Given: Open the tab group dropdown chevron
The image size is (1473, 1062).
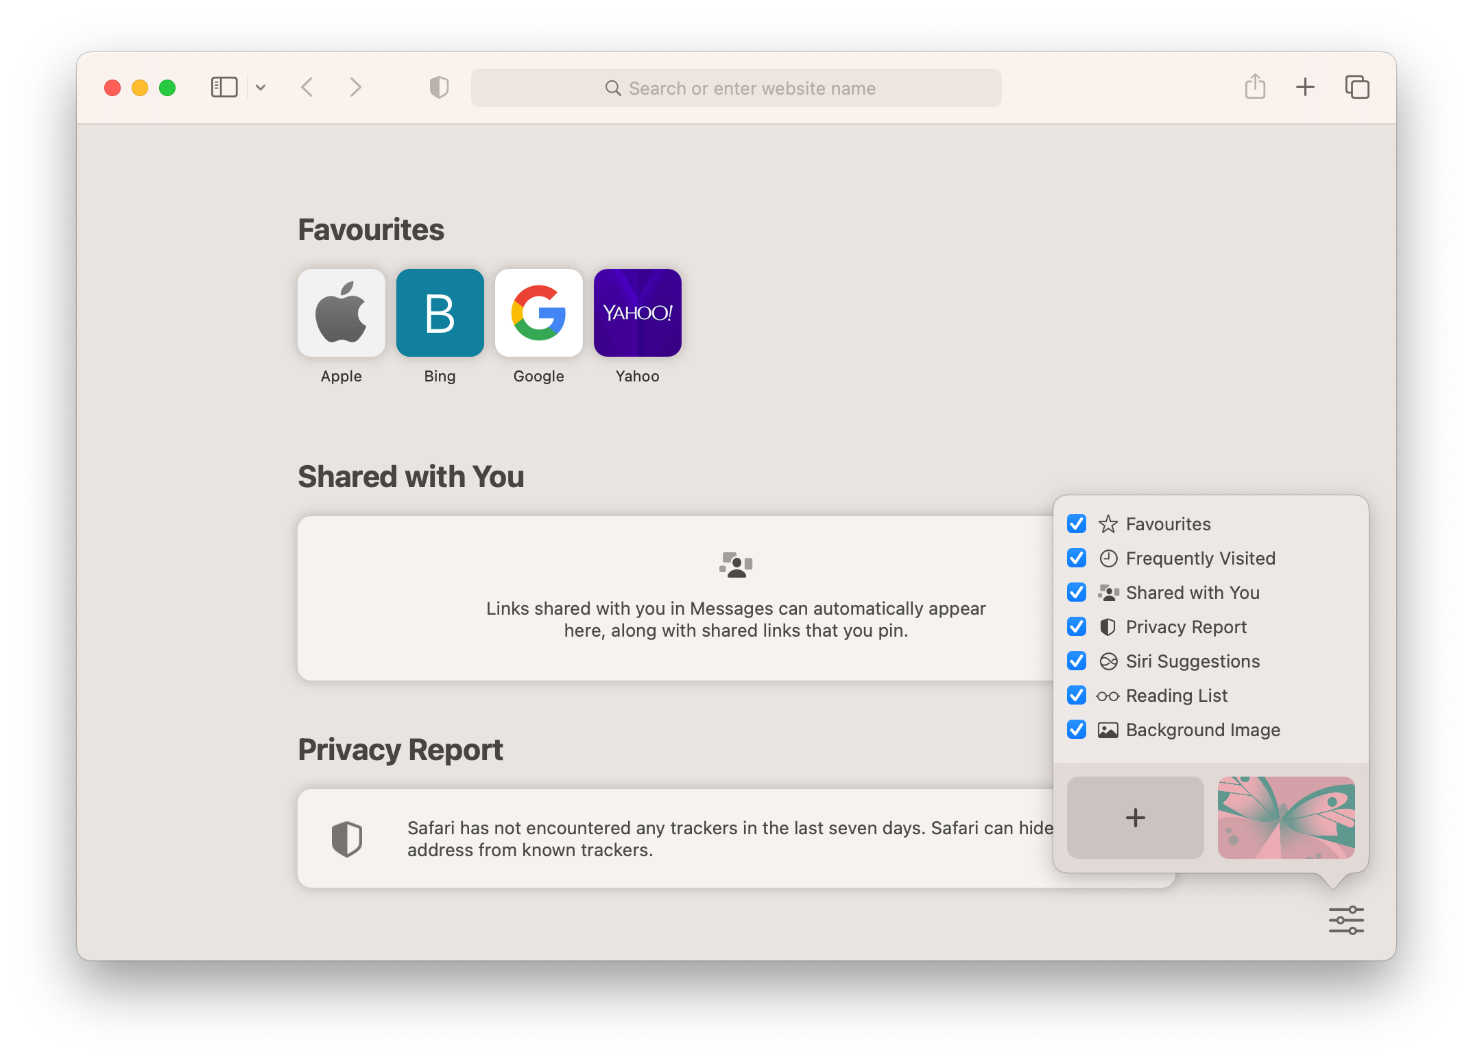Looking at the screenshot, I should point(261,88).
